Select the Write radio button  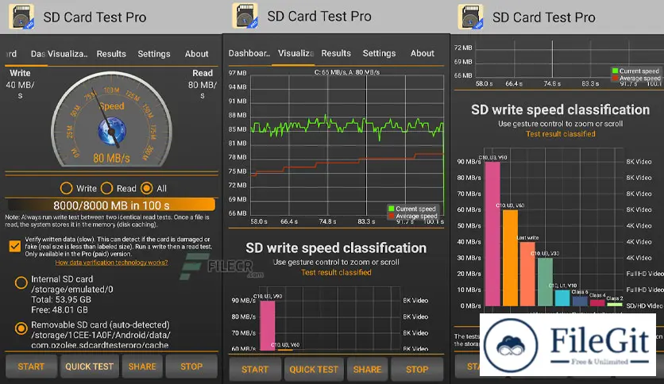(66, 188)
